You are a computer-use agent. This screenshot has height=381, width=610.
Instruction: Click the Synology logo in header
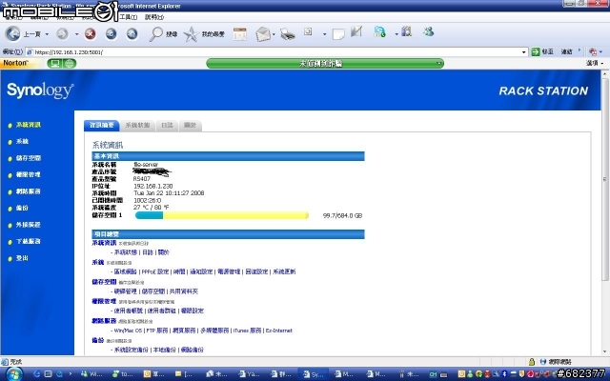pyautogui.click(x=40, y=90)
